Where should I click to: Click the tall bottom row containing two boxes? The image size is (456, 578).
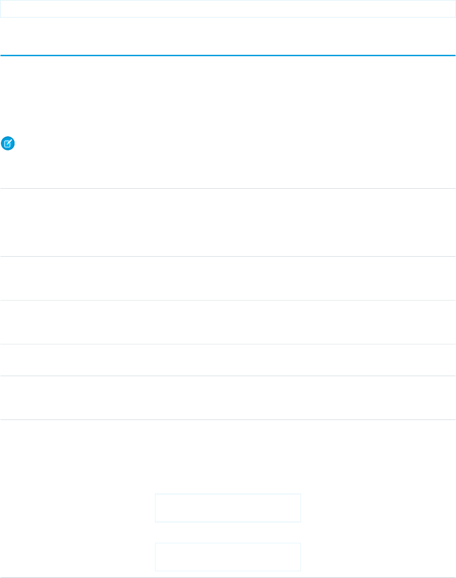point(75,498)
